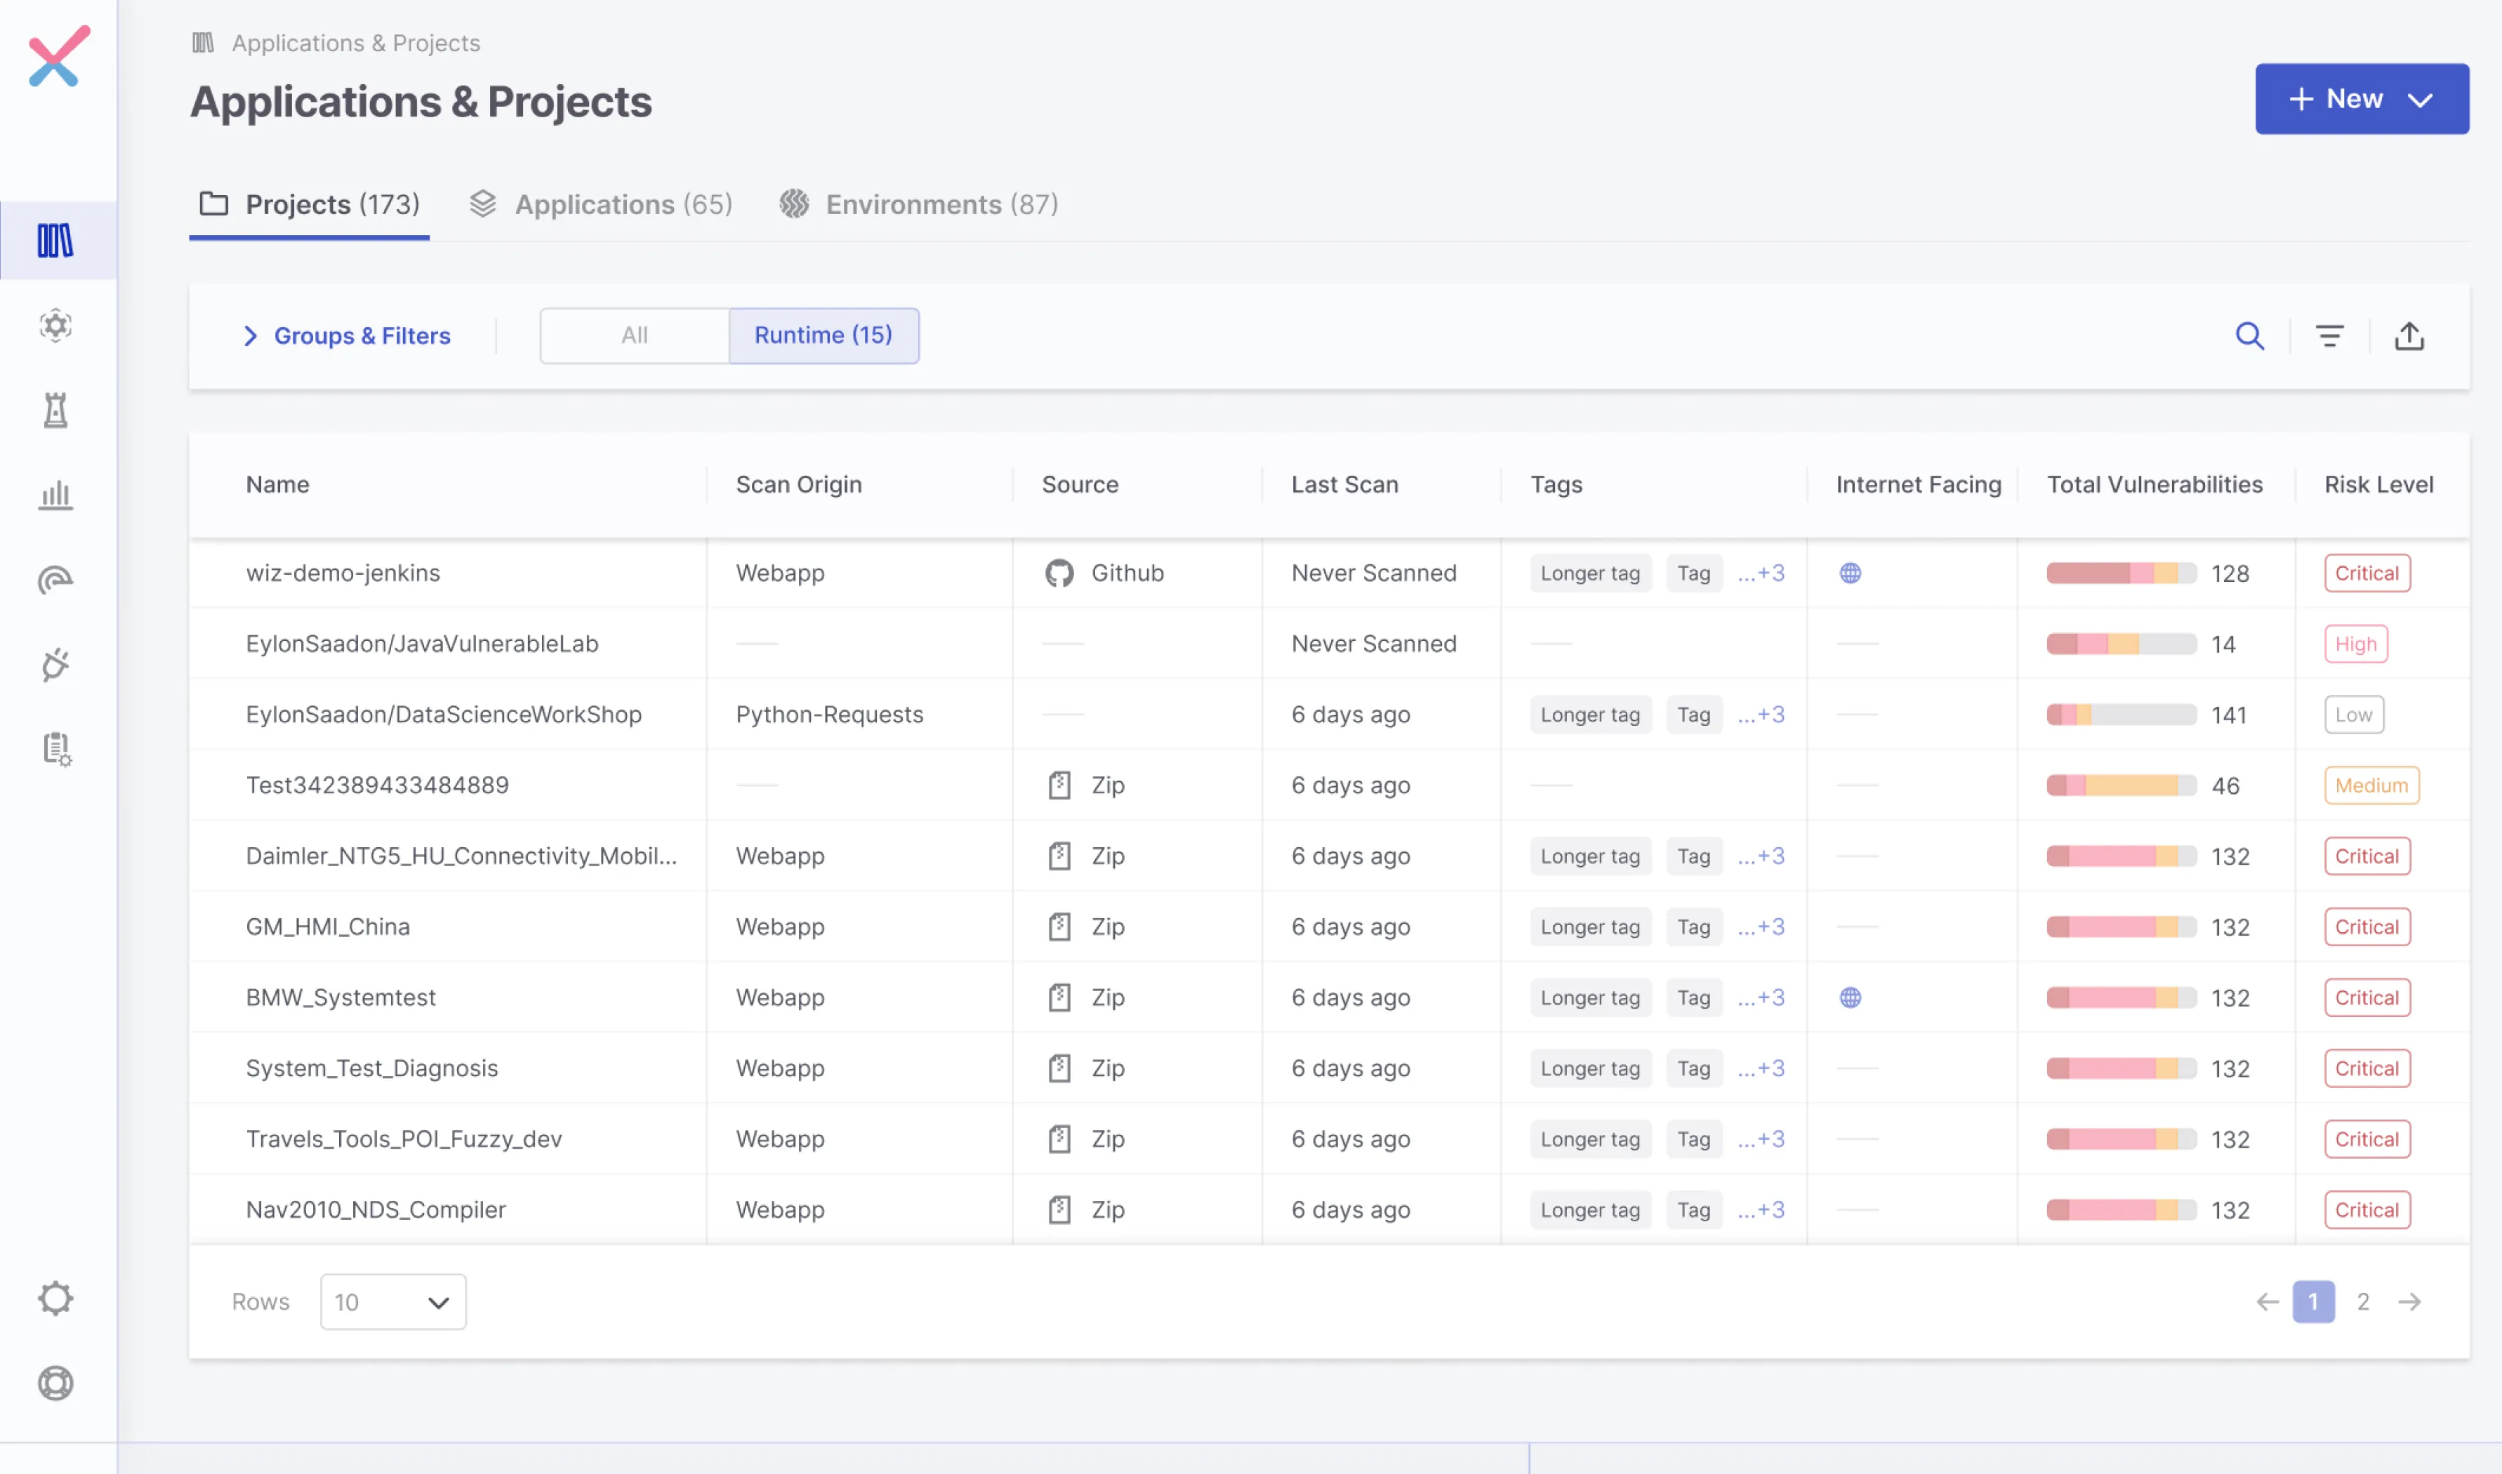This screenshot has width=2502, height=1474.
Task: Open the chess rook sidebar icon
Action: coord(55,409)
